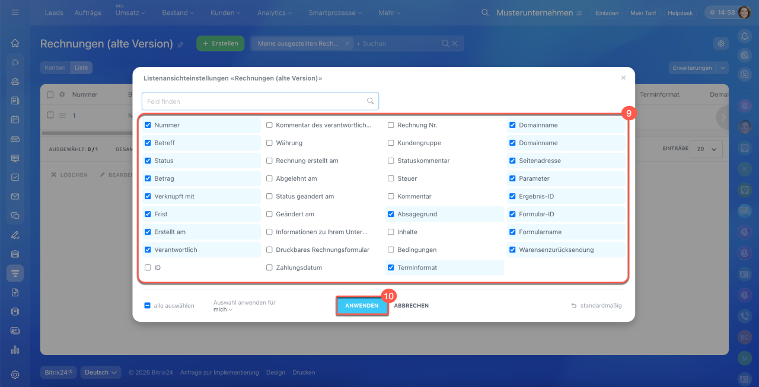Open the Einträge 20 page size dropdown

(x=706, y=149)
